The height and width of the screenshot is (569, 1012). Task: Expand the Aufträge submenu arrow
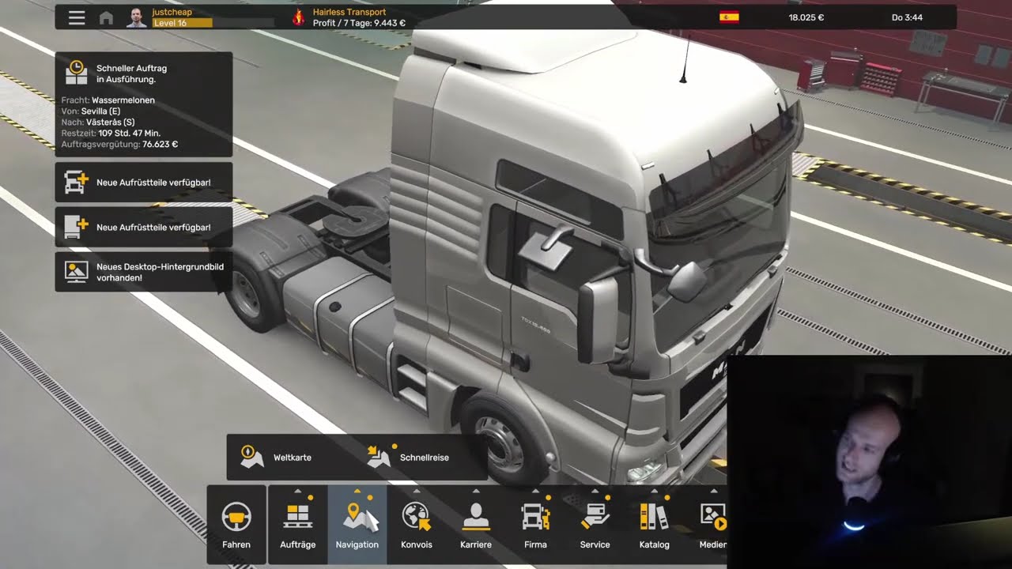click(298, 491)
